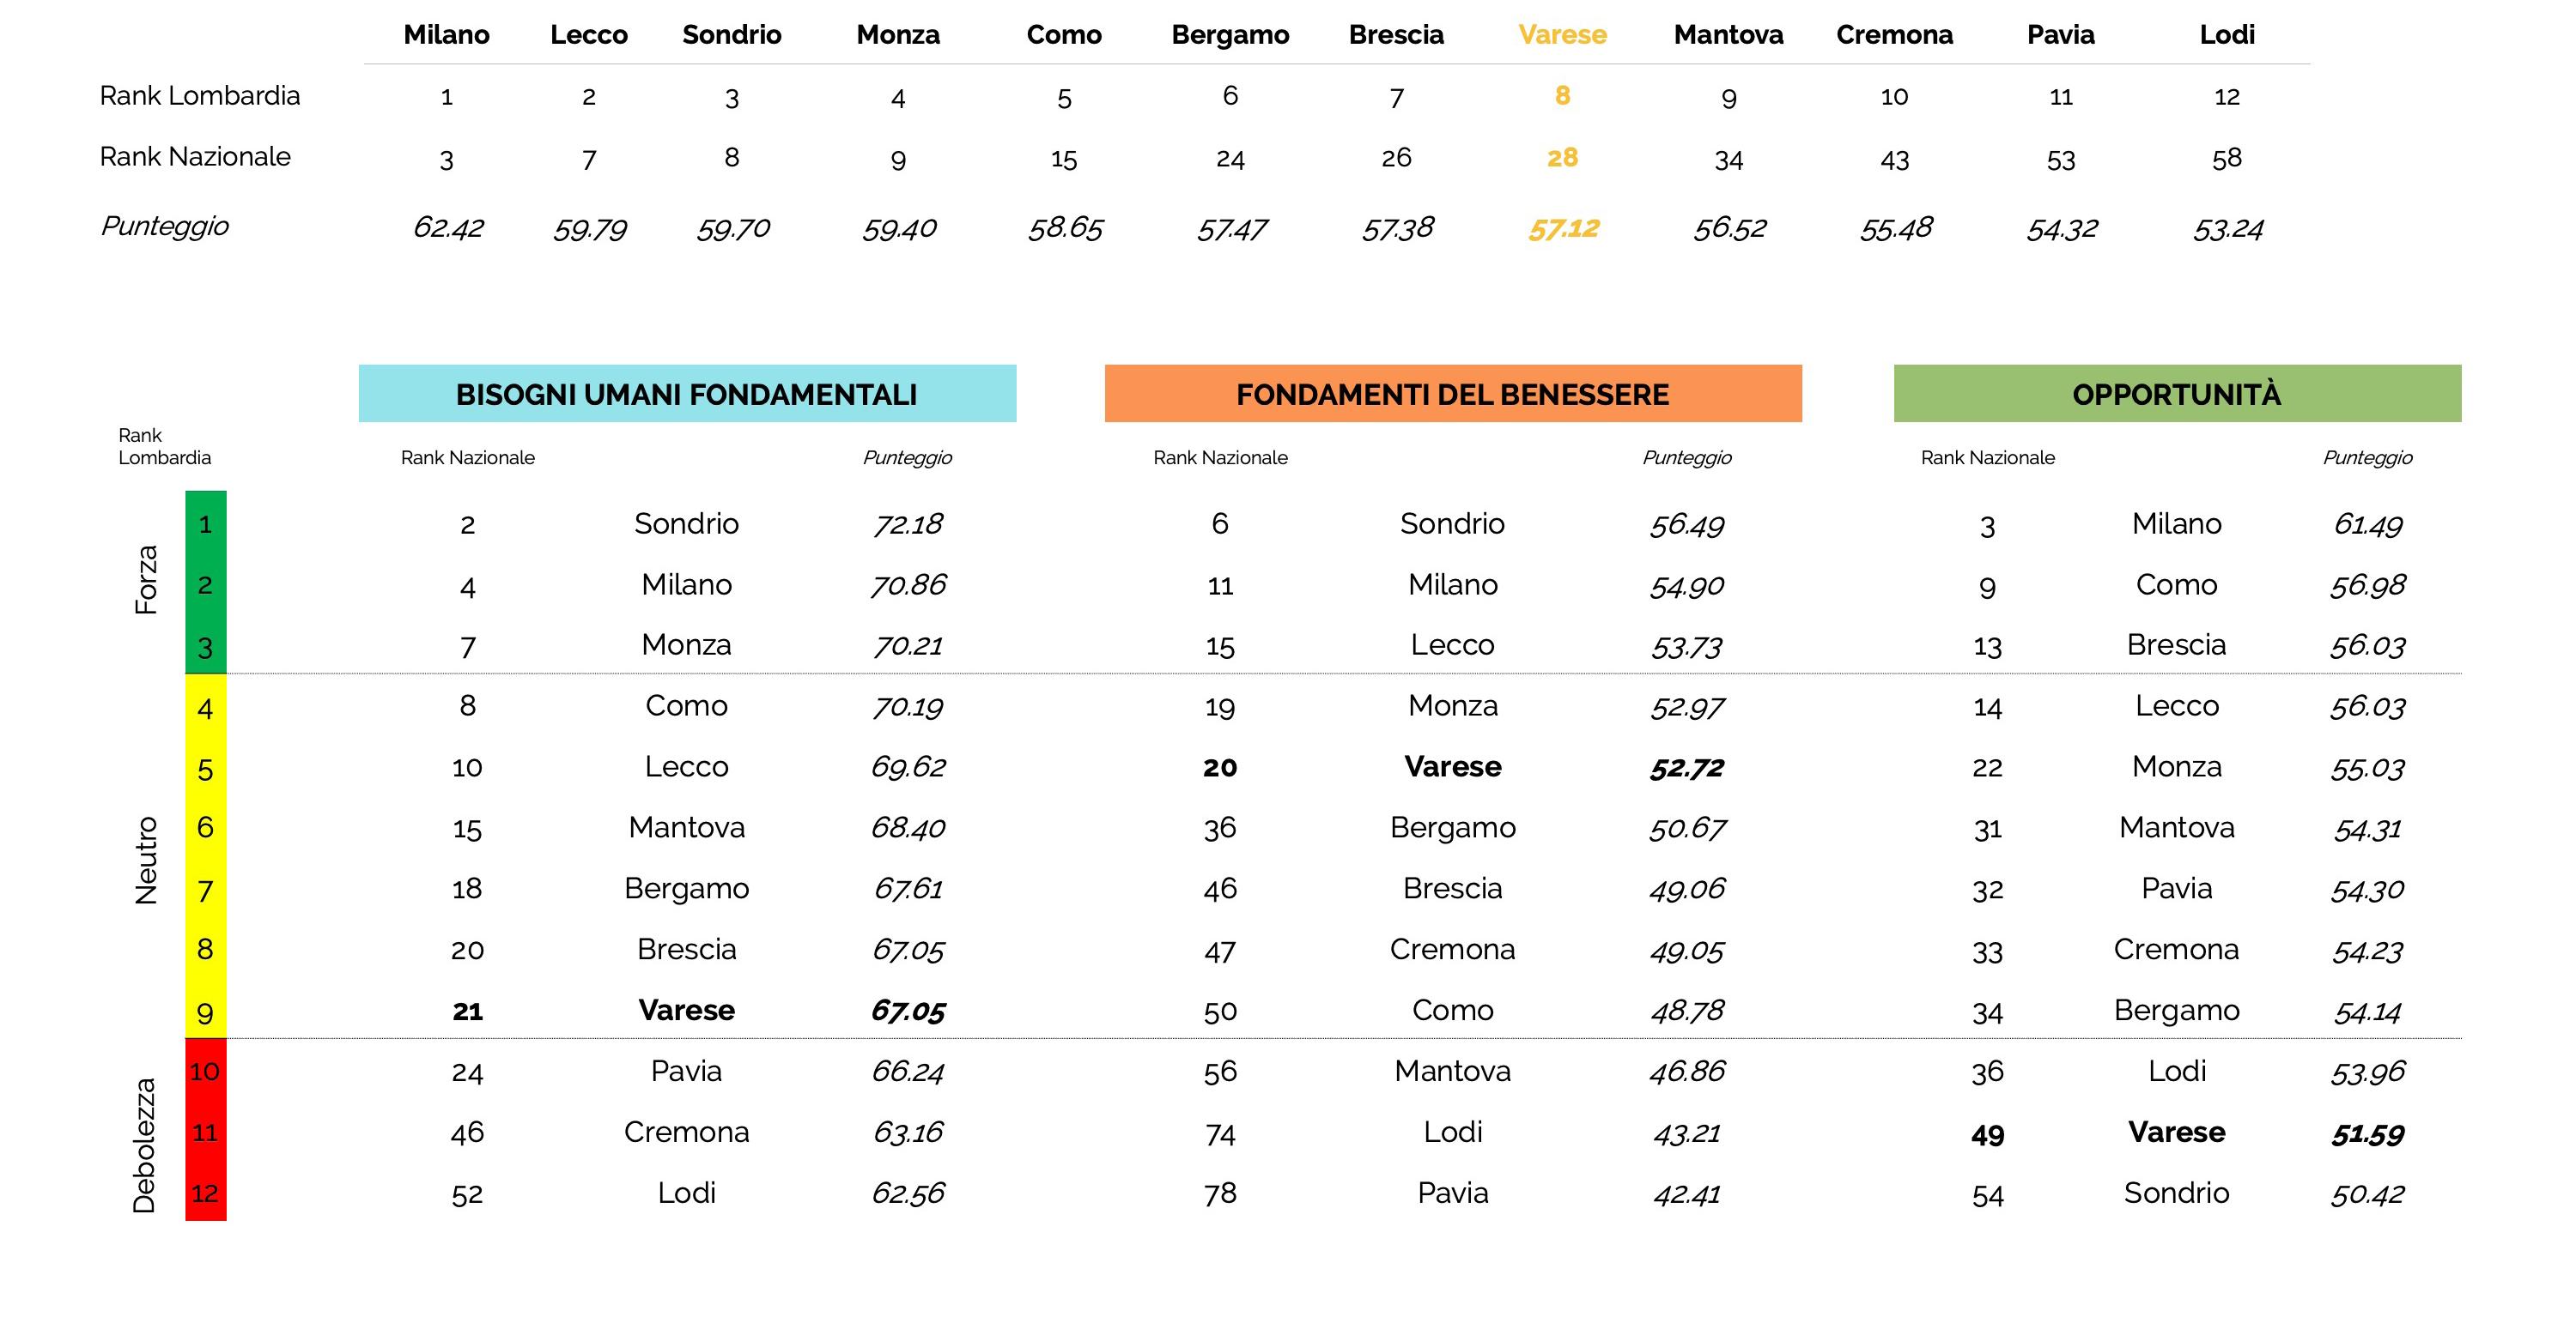
Task: Select the Fondamenti del Benessere header banner
Action: [x=1452, y=394]
